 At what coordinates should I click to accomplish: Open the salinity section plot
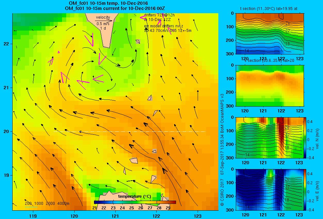tap(270, 86)
